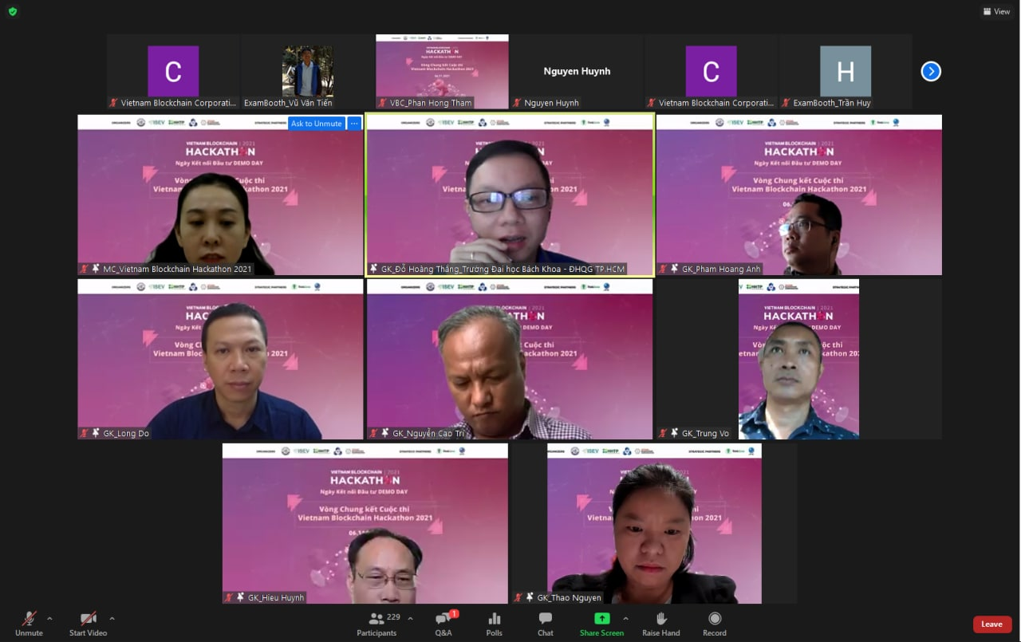Click muted mic icon on GK_Trung Vo label
The width and height of the screenshot is (1021, 642).
[x=662, y=434]
